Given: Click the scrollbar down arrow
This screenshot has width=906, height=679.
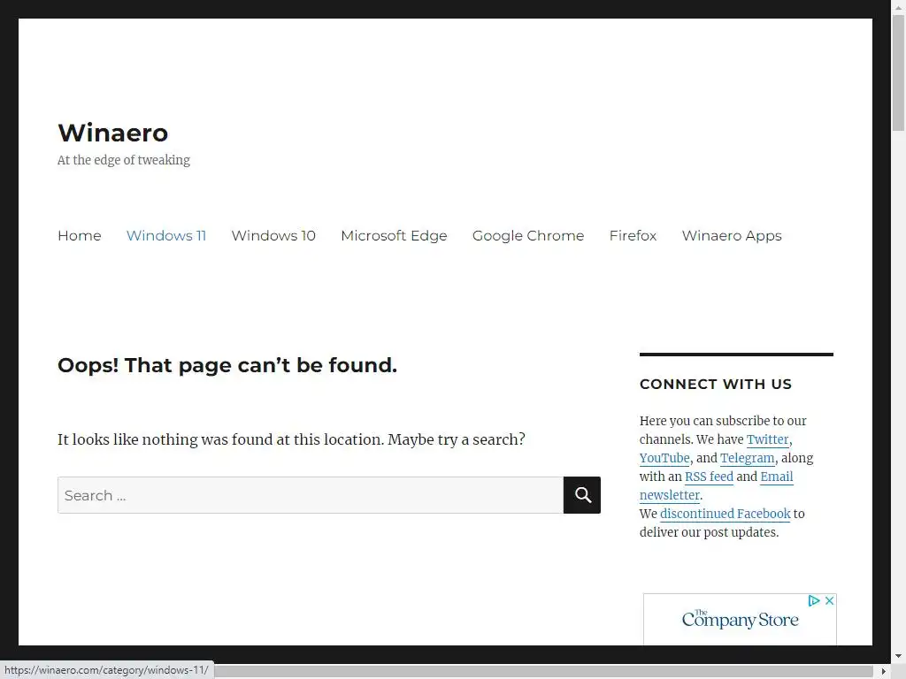Looking at the screenshot, I should (898, 656).
